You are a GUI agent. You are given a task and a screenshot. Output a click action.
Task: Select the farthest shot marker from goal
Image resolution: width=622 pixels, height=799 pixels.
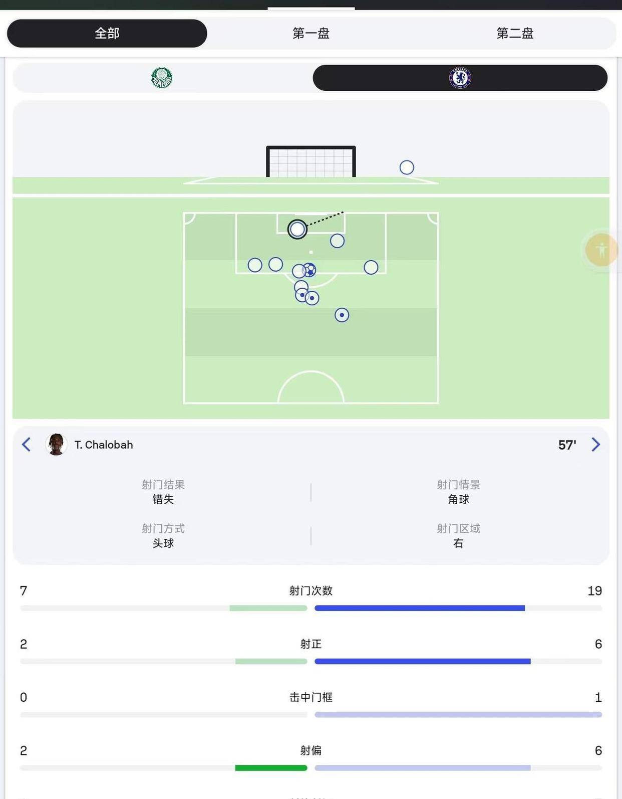342,315
